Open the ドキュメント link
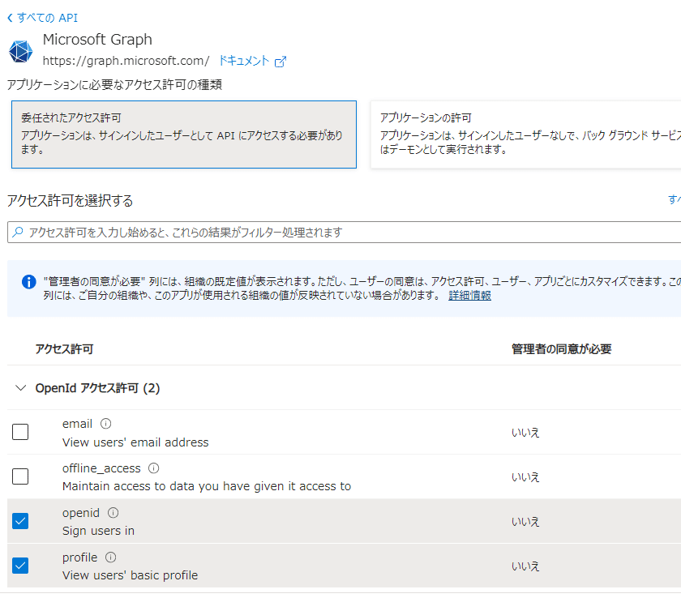Viewport: 681px width, 598px height. click(x=244, y=61)
